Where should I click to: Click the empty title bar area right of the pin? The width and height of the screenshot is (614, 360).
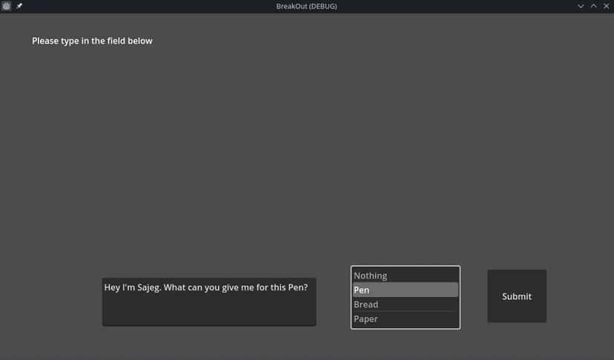coord(149,6)
